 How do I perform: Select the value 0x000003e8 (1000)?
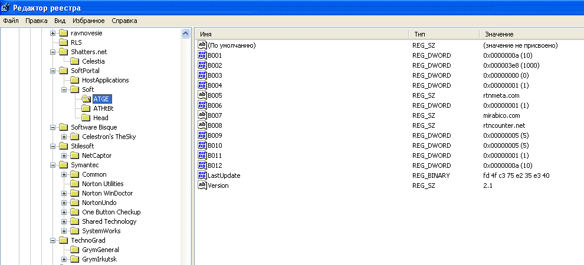point(511,65)
